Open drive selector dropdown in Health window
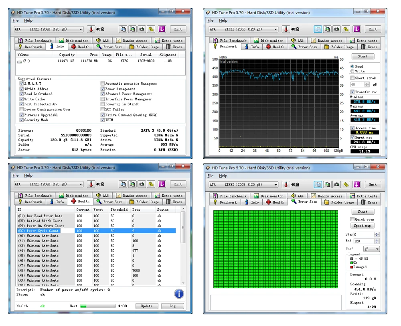This screenshot has width=401, height=326. [49, 184]
